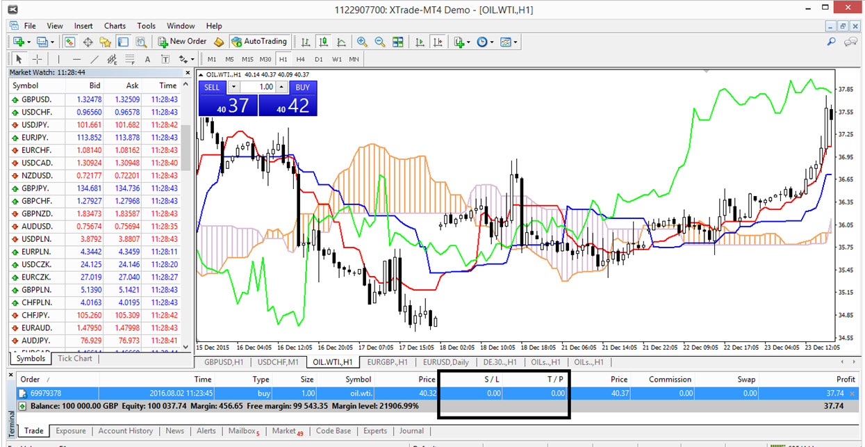
Task: Select the Trendline drawing tool
Action: coord(94,59)
